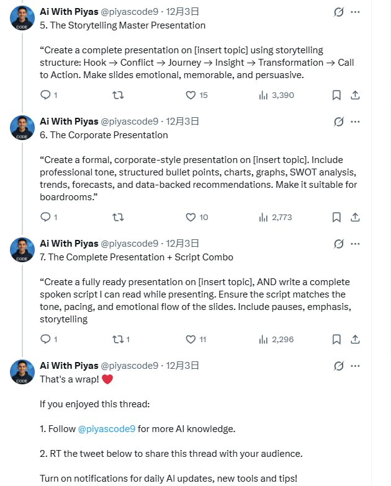Click the avatar on the Corporate Presentation tweet

coord(22,128)
